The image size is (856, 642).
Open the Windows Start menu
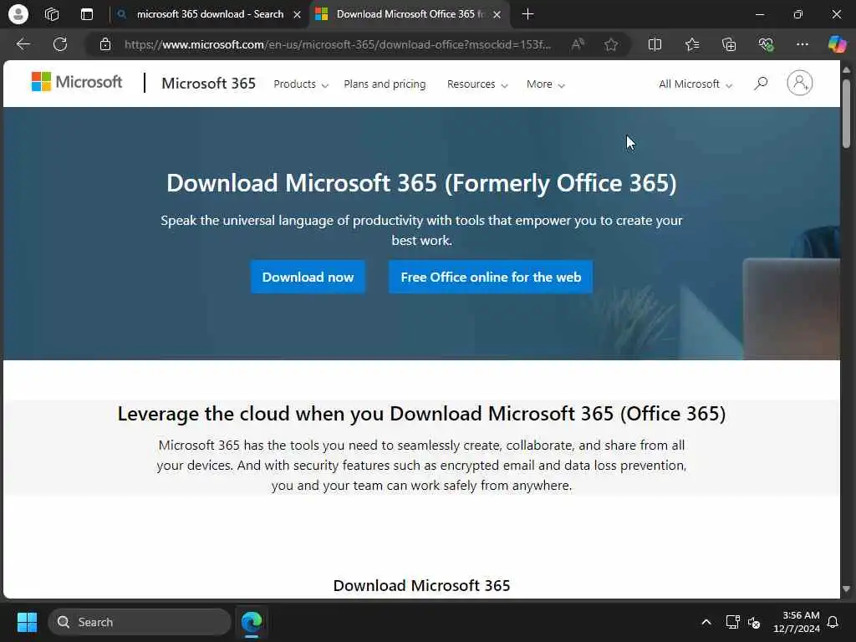pyautogui.click(x=27, y=622)
